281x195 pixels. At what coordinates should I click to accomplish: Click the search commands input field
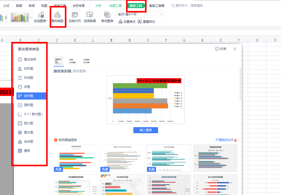[x=189, y=6]
